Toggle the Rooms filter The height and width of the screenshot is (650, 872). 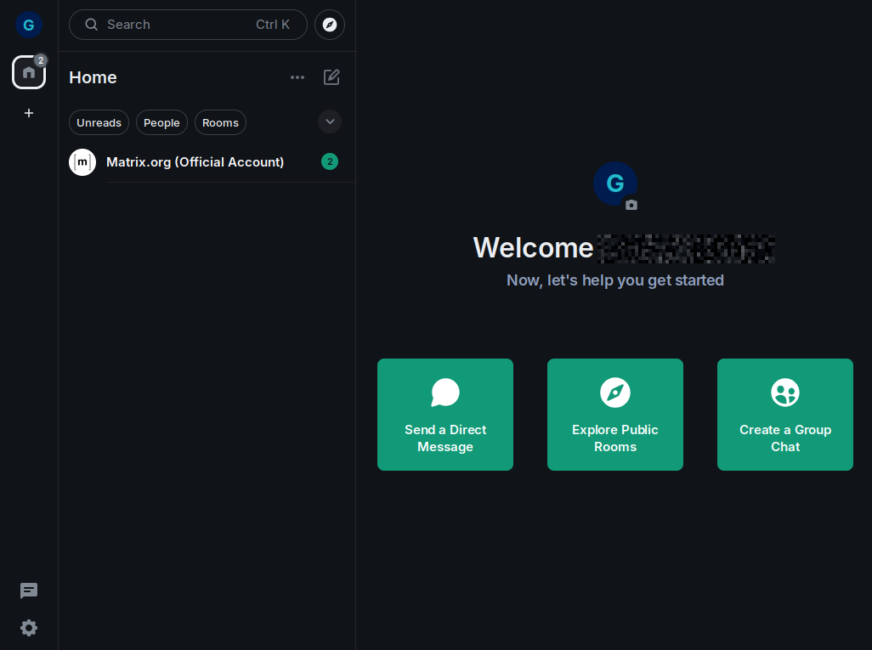[220, 122]
